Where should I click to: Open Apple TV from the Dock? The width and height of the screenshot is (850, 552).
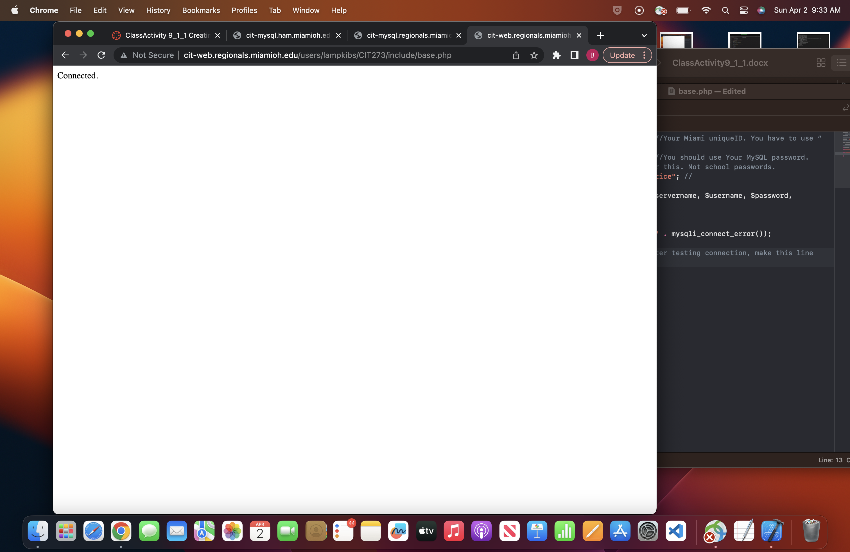click(426, 531)
